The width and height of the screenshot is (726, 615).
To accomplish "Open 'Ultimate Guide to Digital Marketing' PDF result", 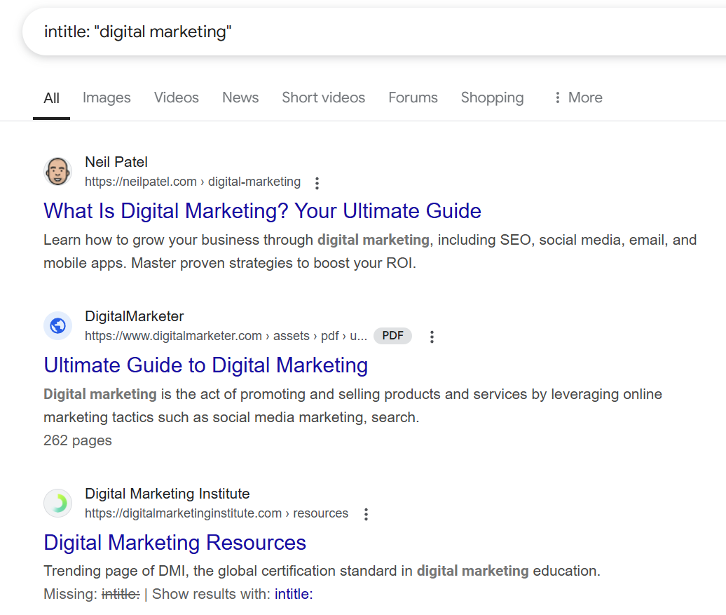I will 206,365.
